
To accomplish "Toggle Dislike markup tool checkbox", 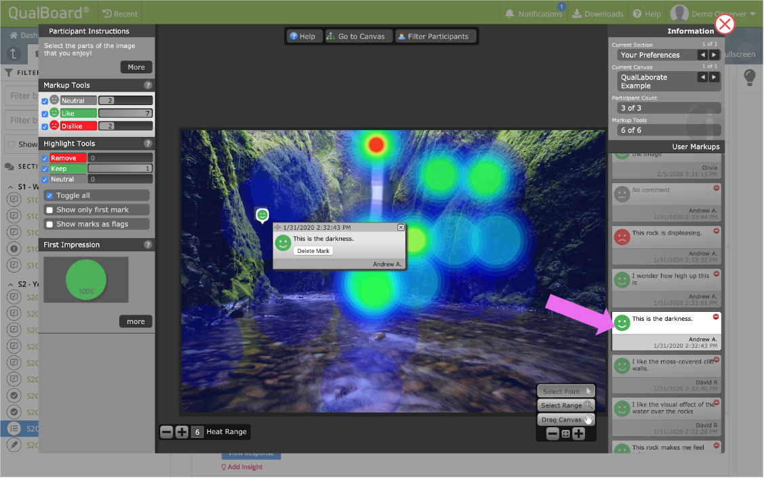I will point(45,127).
